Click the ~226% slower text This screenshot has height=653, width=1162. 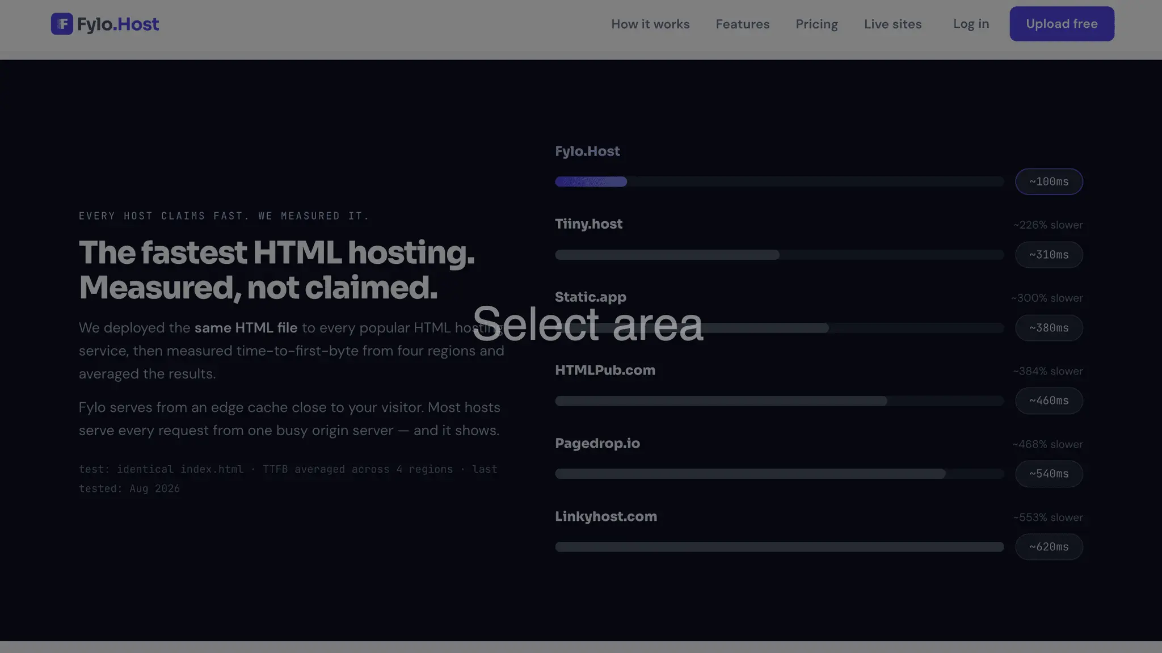[x=1048, y=225]
